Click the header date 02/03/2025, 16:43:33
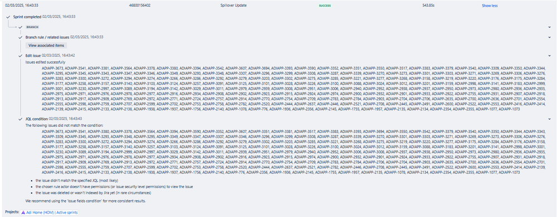Screen dimensions: 557x217 [x=21, y=6]
